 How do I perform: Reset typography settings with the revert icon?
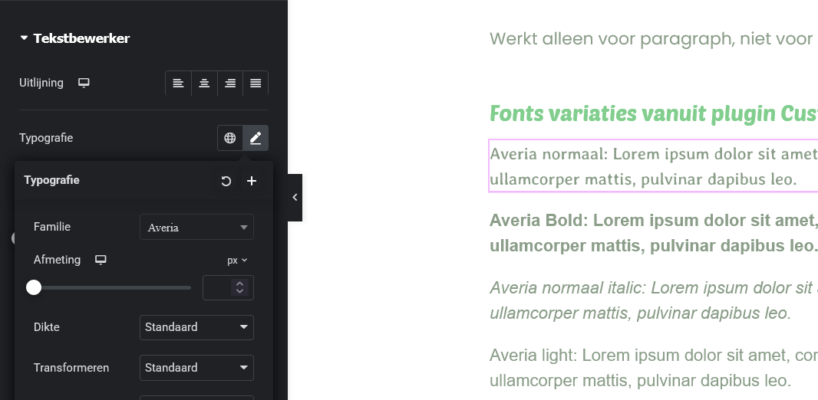point(226,181)
